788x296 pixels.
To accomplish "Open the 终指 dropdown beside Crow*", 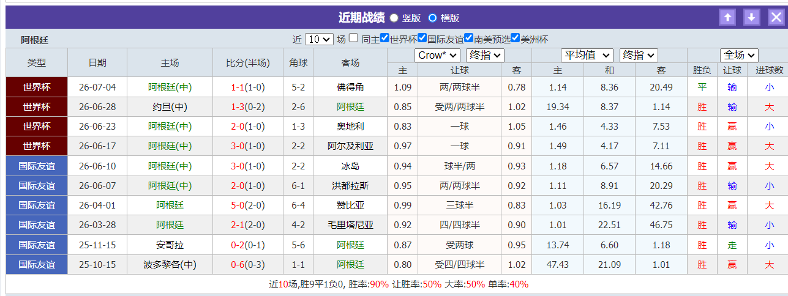I will [x=485, y=55].
